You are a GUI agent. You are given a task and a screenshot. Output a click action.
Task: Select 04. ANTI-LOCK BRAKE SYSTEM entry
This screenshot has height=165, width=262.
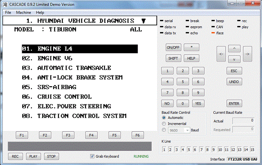point(72,78)
